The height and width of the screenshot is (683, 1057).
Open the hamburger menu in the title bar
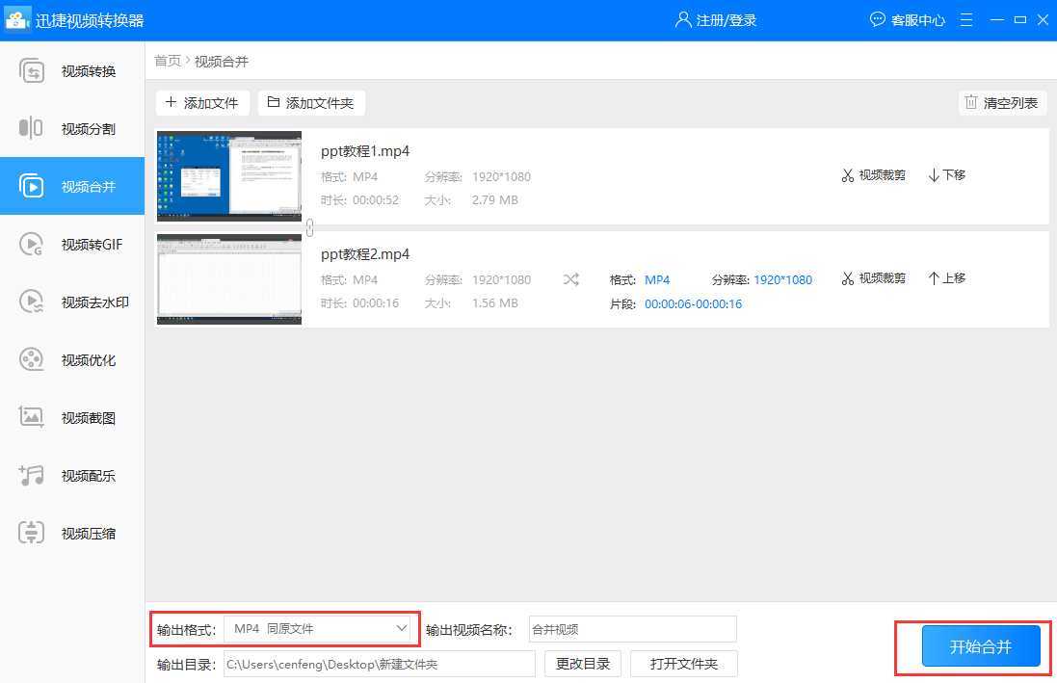point(966,20)
